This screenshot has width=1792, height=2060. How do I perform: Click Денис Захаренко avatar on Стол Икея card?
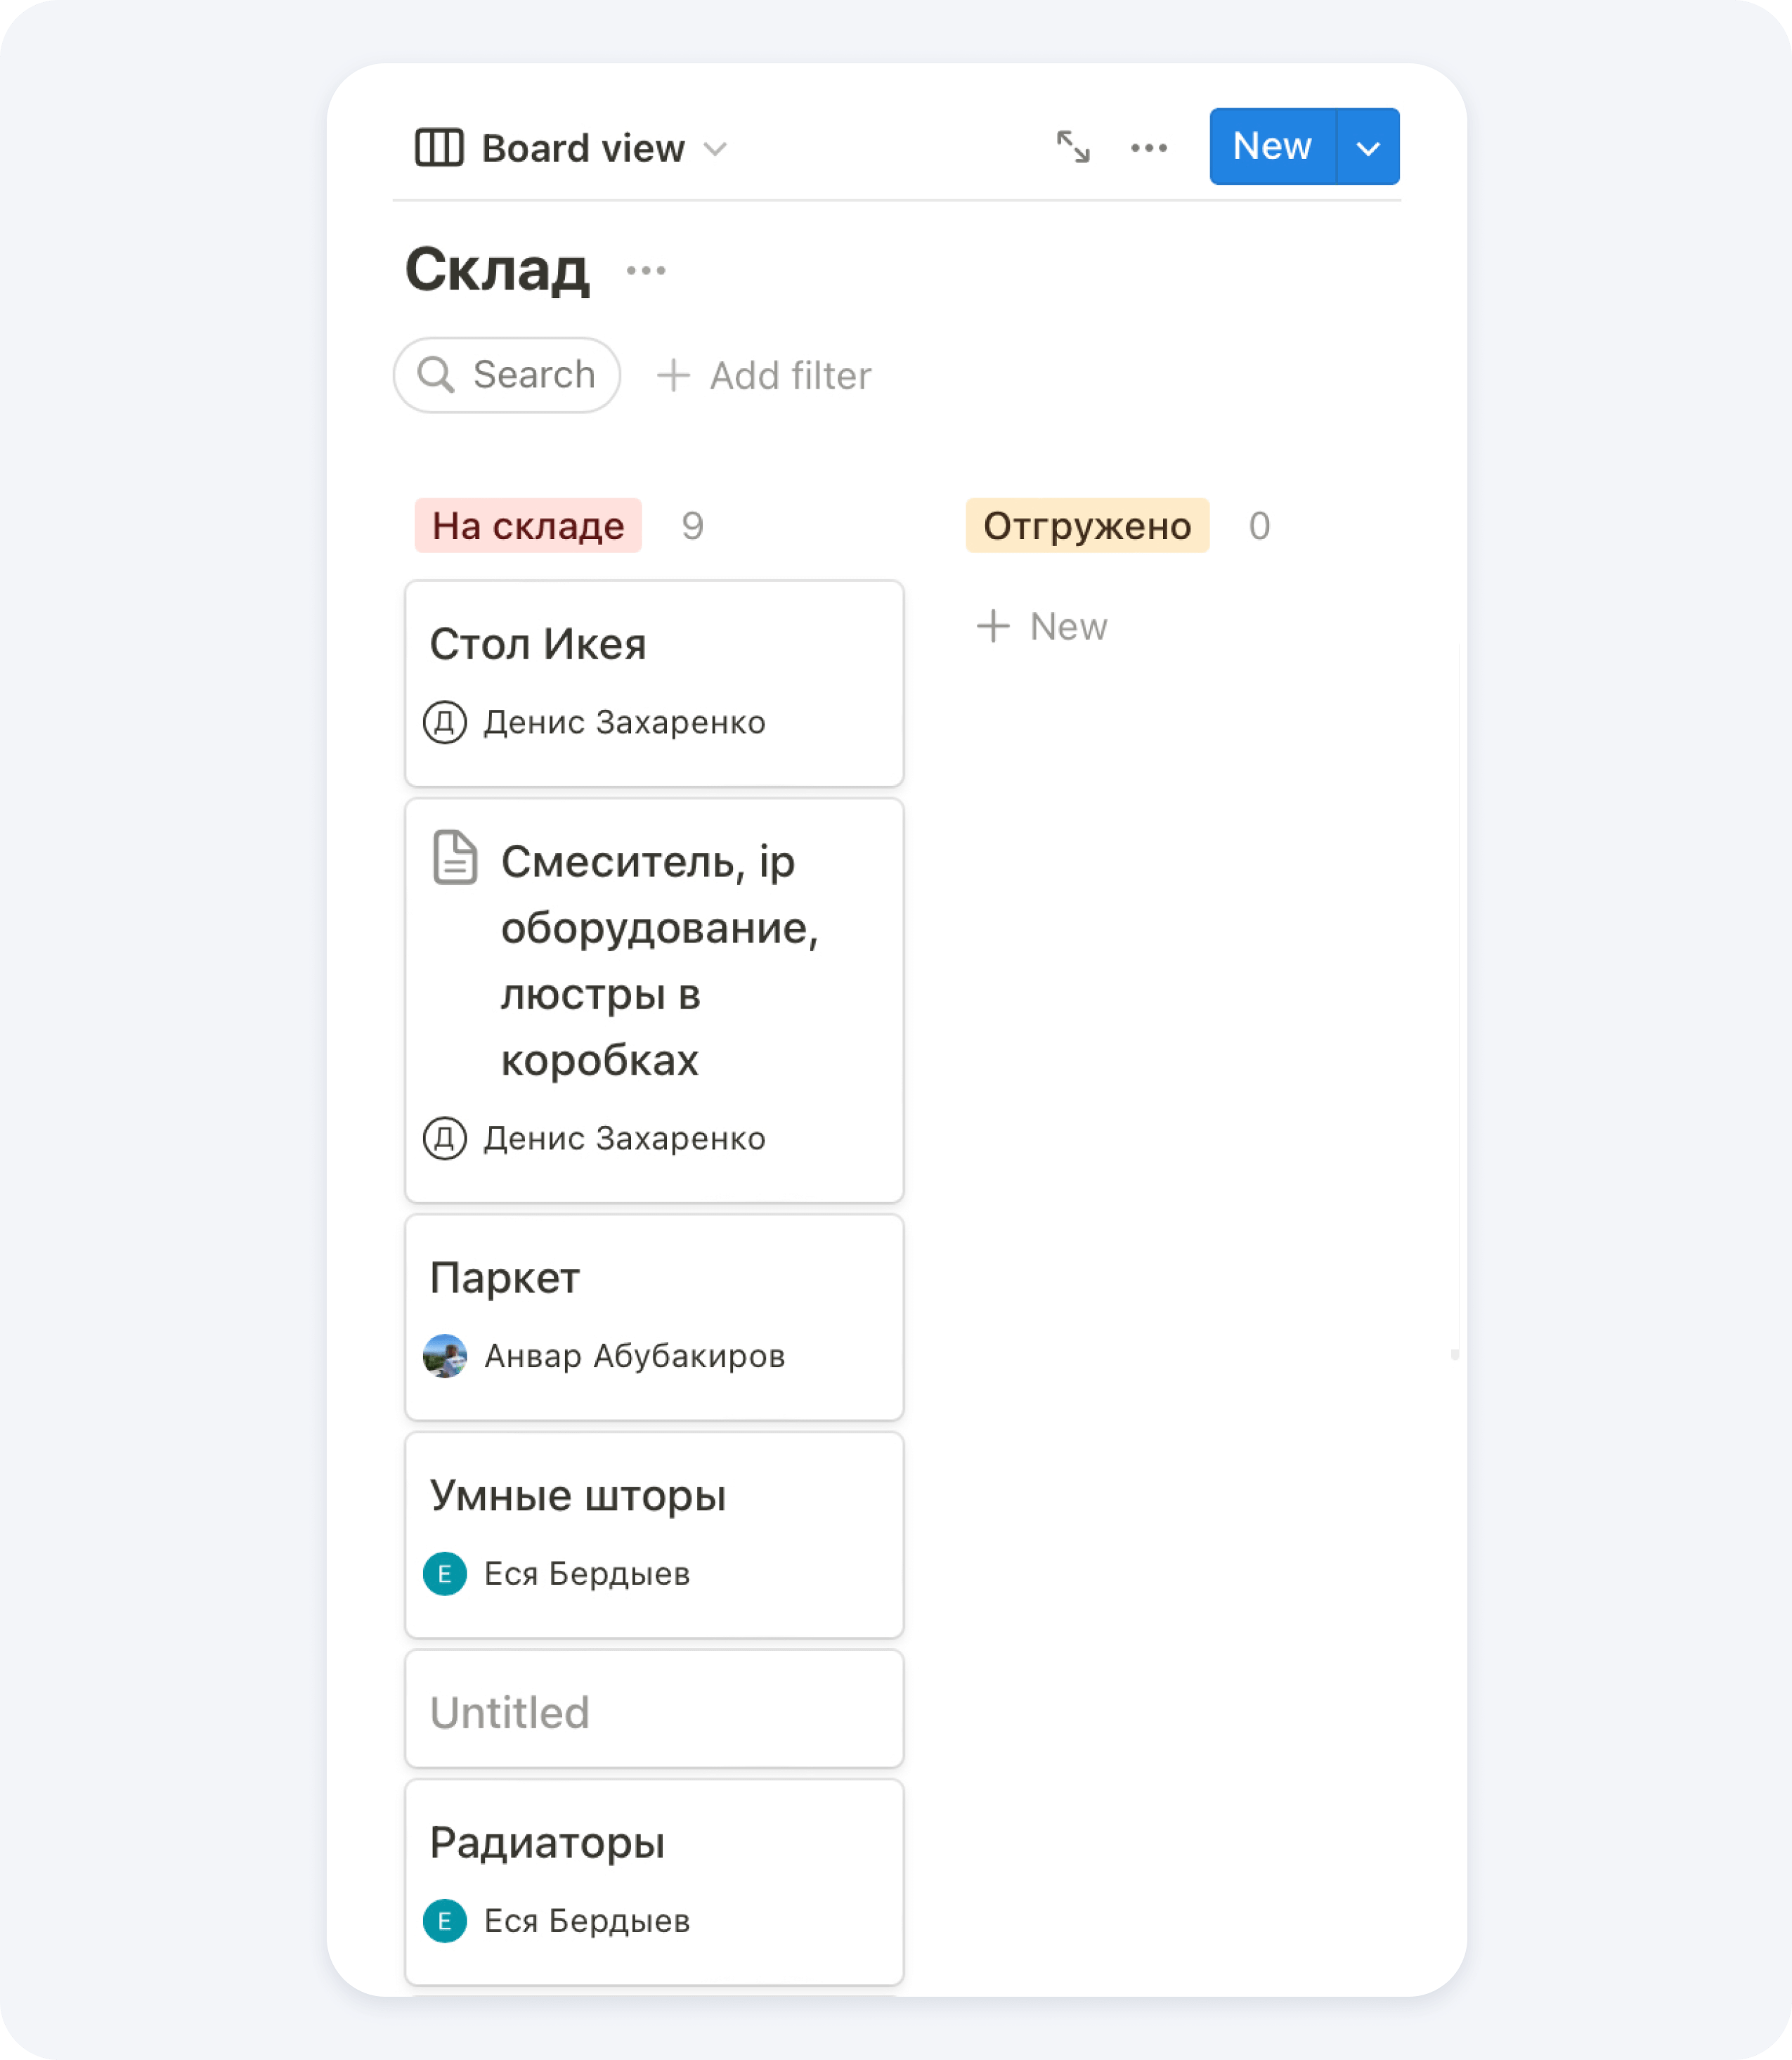point(445,722)
